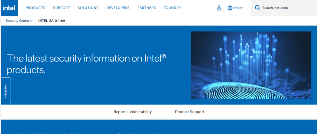Follow the Product Support link
The image size is (317, 134).
click(x=190, y=112)
